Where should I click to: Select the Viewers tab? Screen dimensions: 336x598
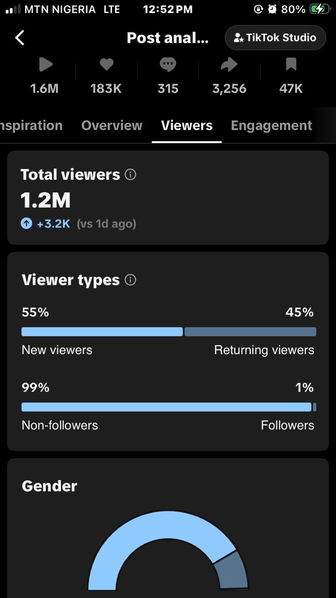(x=187, y=125)
